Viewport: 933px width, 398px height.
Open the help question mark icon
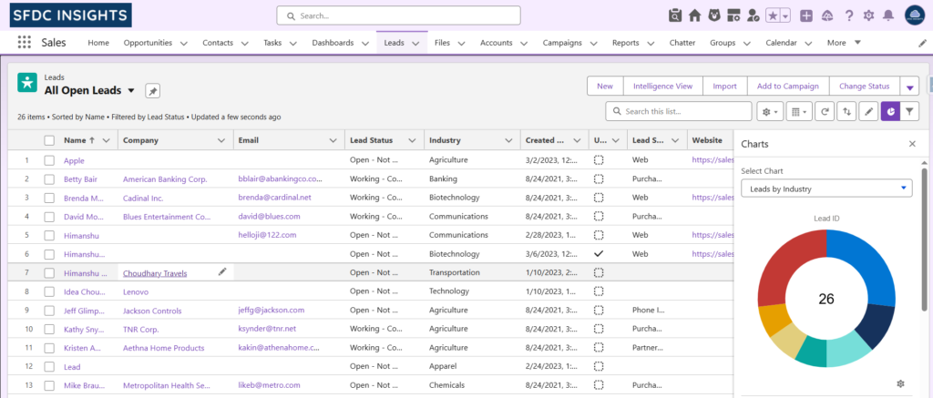[848, 15]
